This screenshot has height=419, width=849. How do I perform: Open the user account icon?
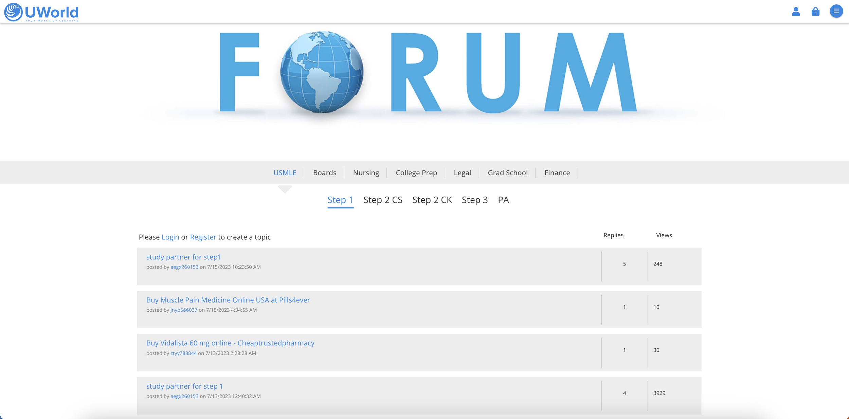(796, 12)
